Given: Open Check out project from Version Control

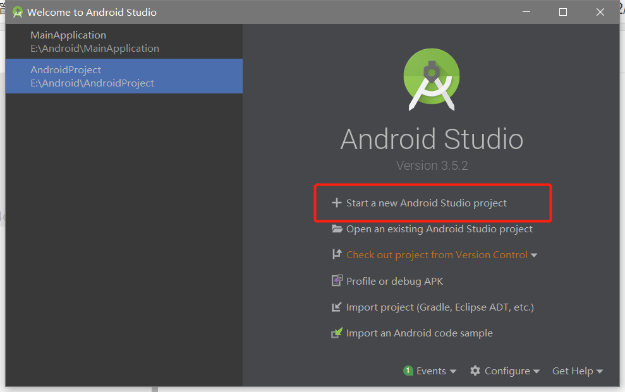Looking at the screenshot, I should tap(437, 254).
